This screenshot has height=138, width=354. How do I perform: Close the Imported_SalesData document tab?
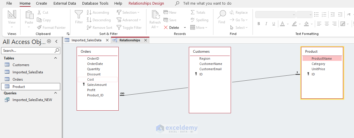pyautogui.click(x=107, y=40)
